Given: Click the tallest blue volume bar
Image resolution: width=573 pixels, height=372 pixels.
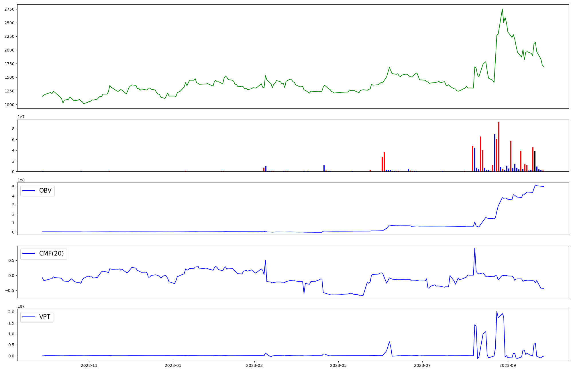Looking at the screenshot, I should click(x=494, y=153).
